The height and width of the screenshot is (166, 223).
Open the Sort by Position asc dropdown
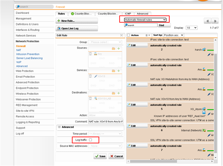173,35
